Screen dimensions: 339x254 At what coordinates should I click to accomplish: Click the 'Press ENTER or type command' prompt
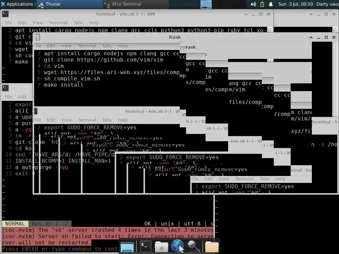60,249
